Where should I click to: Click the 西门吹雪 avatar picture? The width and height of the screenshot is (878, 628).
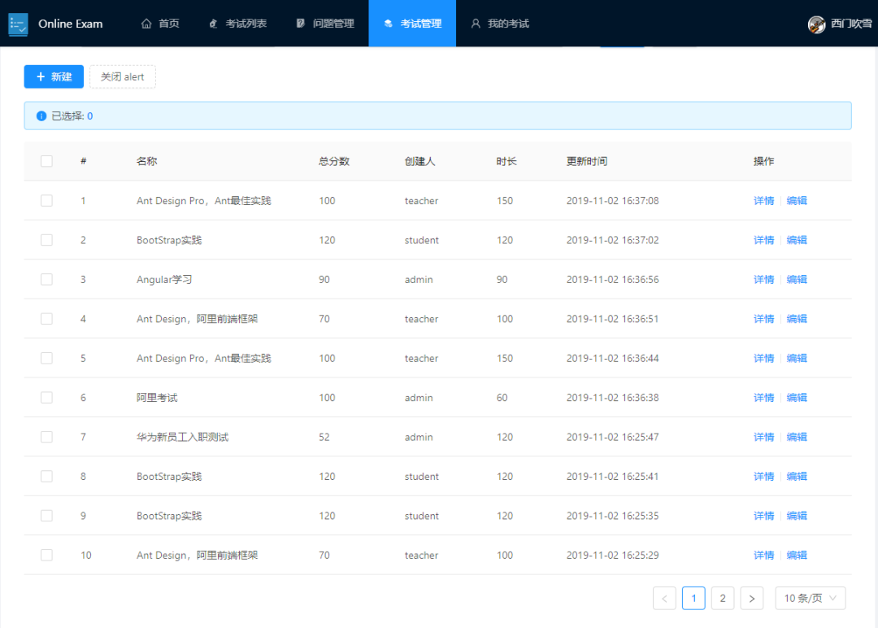[816, 24]
